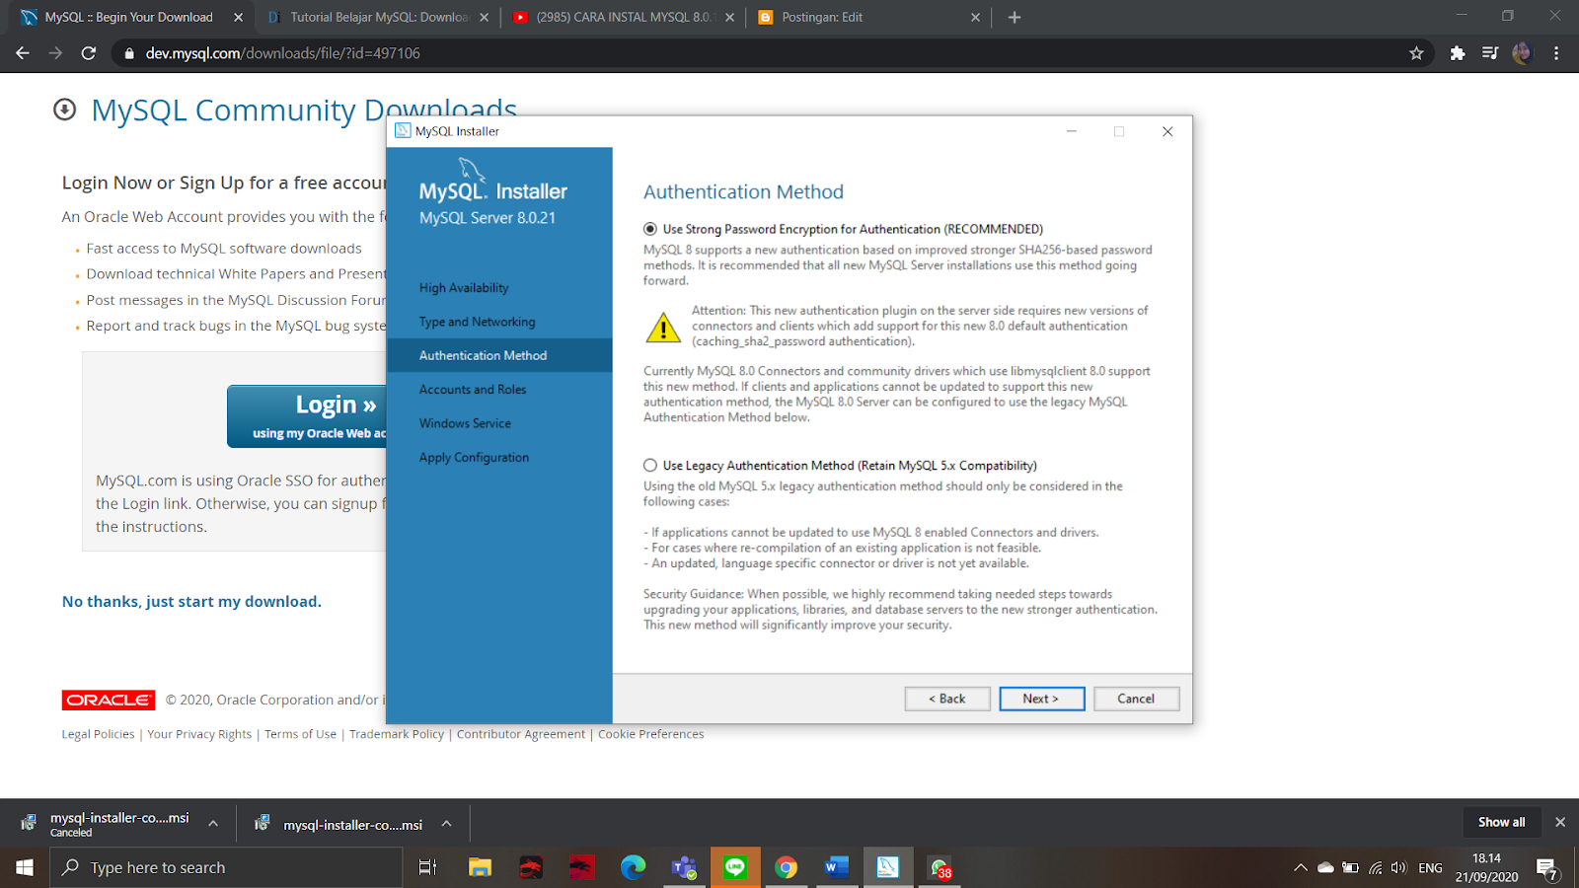The image size is (1579, 888).
Task: Switch to the YouTube CARA INSTAL MYSQL tab
Action: click(x=624, y=17)
